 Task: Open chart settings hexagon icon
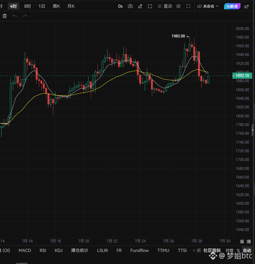(x=178, y=6)
